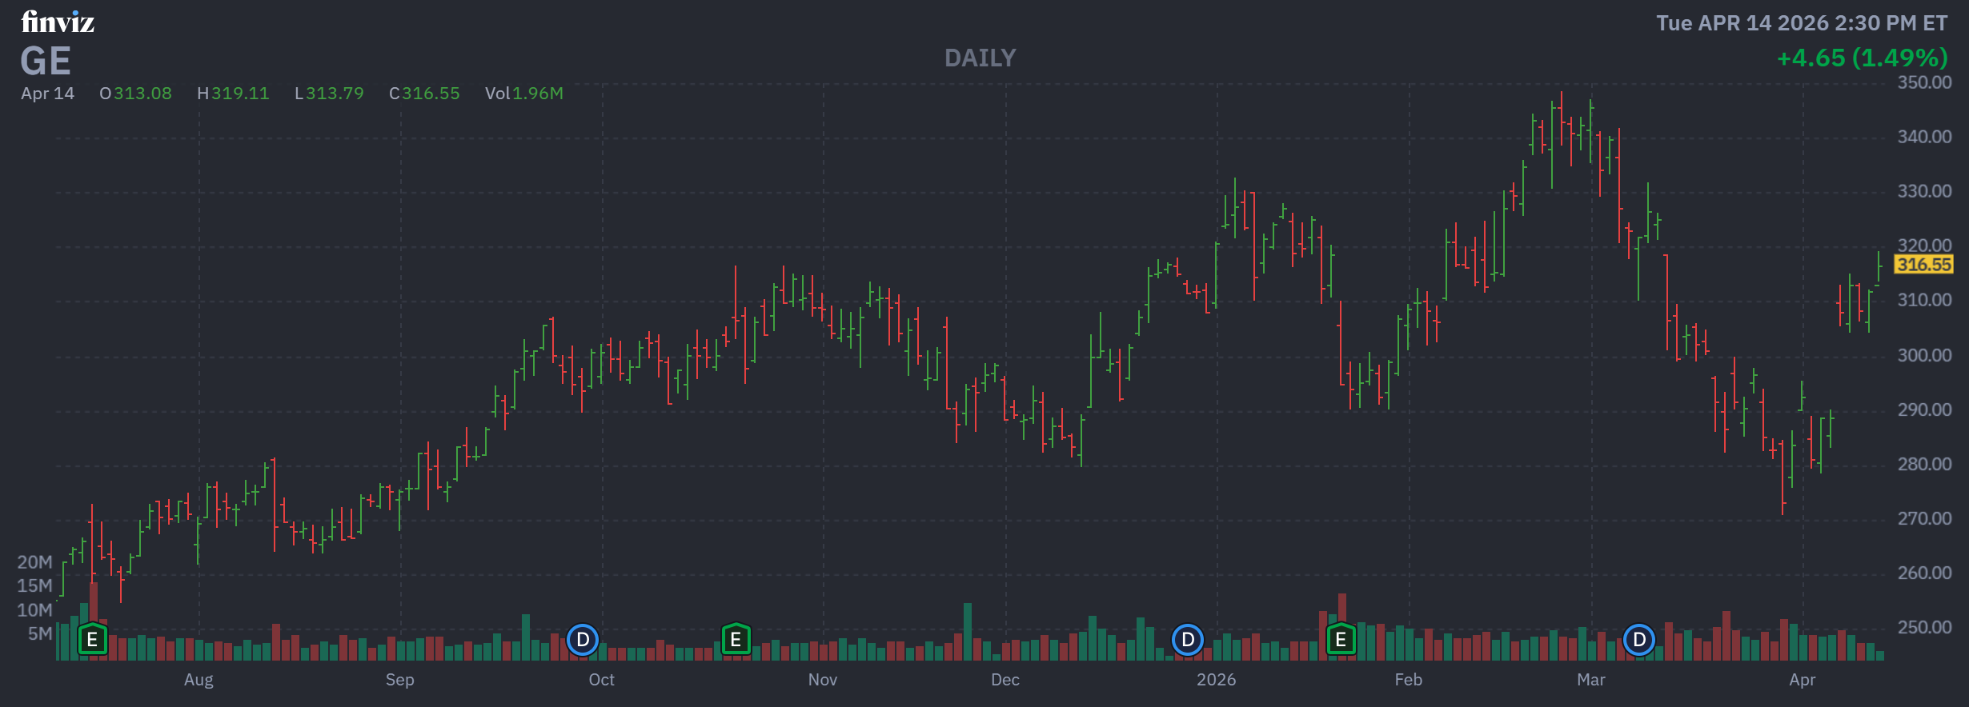Image resolution: width=1969 pixels, height=707 pixels.
Task: Click the 20M volume axis label
Action: click(x=35, y=562)
